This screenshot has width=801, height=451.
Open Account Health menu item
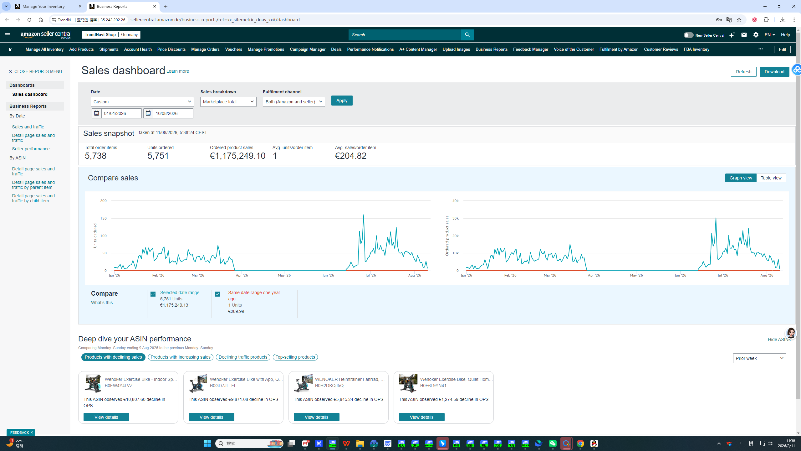[138, 49]
